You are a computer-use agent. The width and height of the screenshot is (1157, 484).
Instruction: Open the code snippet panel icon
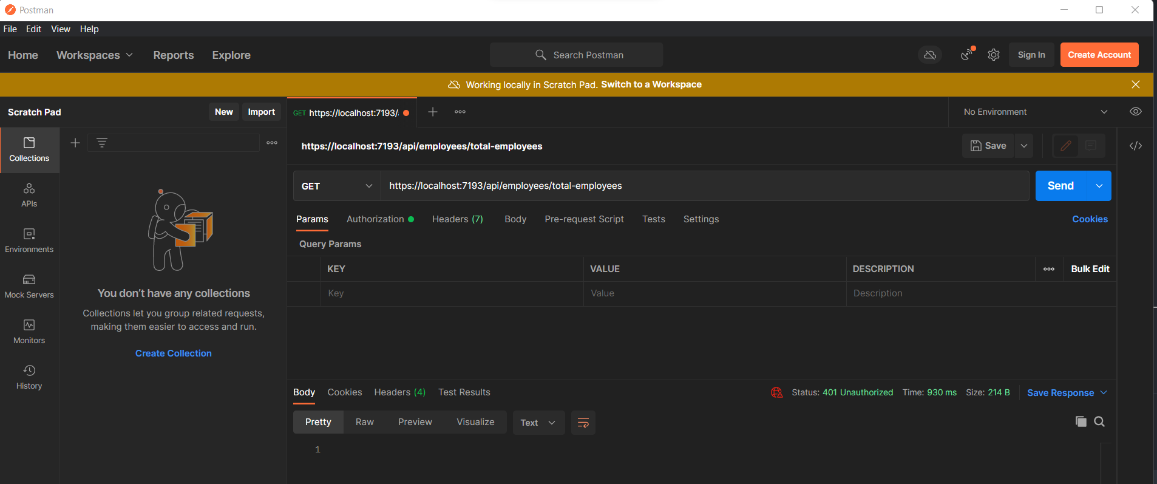click(x=1136, y=146)
